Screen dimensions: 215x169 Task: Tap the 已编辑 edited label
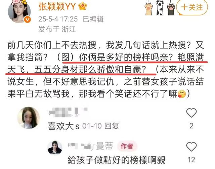pyautogui.click(x=93, y=19)
